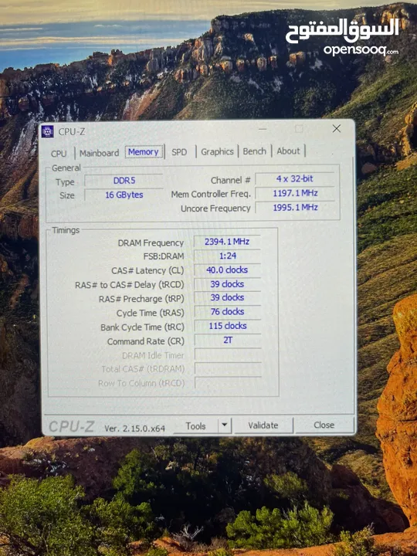Click the CPU-Z app icon in title bar
The height and width of the screenshot is (556, 417).
click(x=48, y=131)
